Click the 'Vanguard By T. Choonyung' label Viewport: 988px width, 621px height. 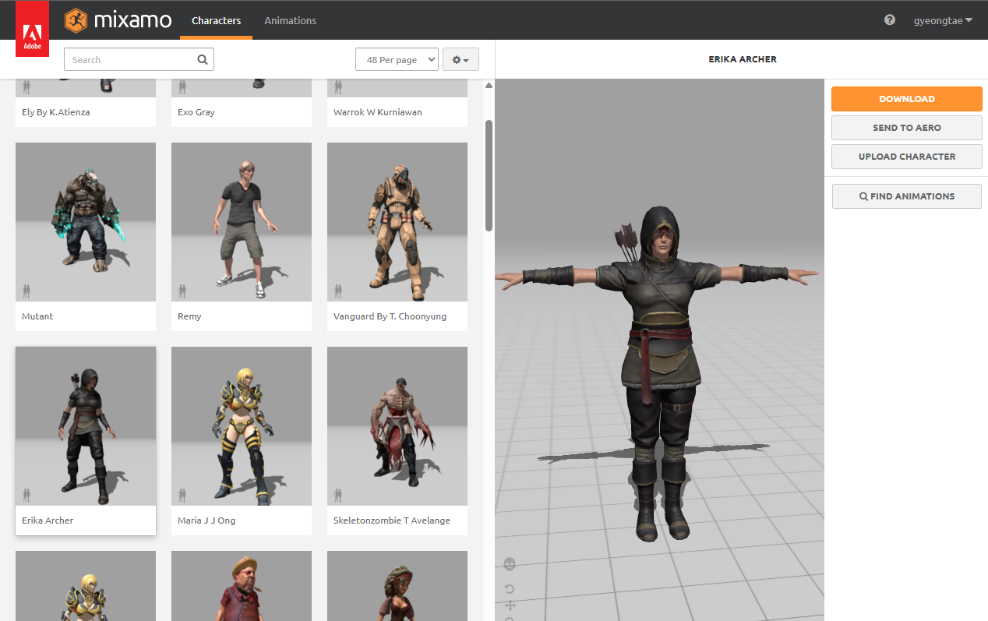[390, 316]
